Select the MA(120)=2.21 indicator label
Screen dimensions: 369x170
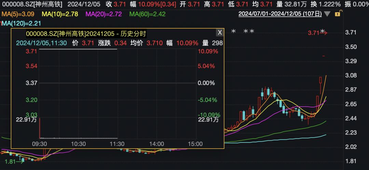pyautogui.click(x=22, y=23)
